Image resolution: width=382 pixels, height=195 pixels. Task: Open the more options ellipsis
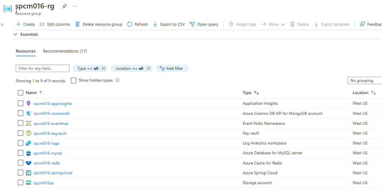coord(74,6)
